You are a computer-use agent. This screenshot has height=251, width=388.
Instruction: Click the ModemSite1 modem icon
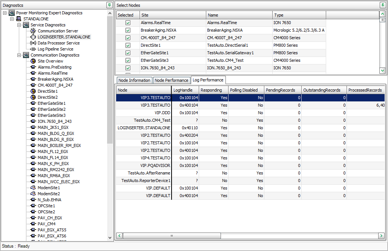click(33, 188)
